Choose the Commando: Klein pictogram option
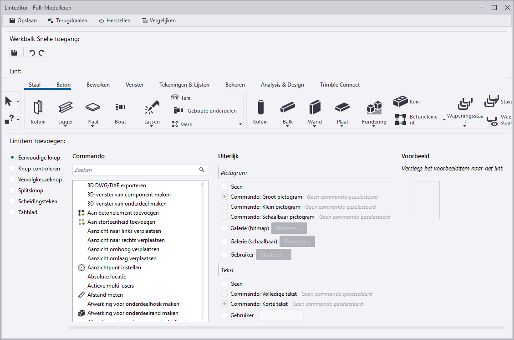 [224, 207]
